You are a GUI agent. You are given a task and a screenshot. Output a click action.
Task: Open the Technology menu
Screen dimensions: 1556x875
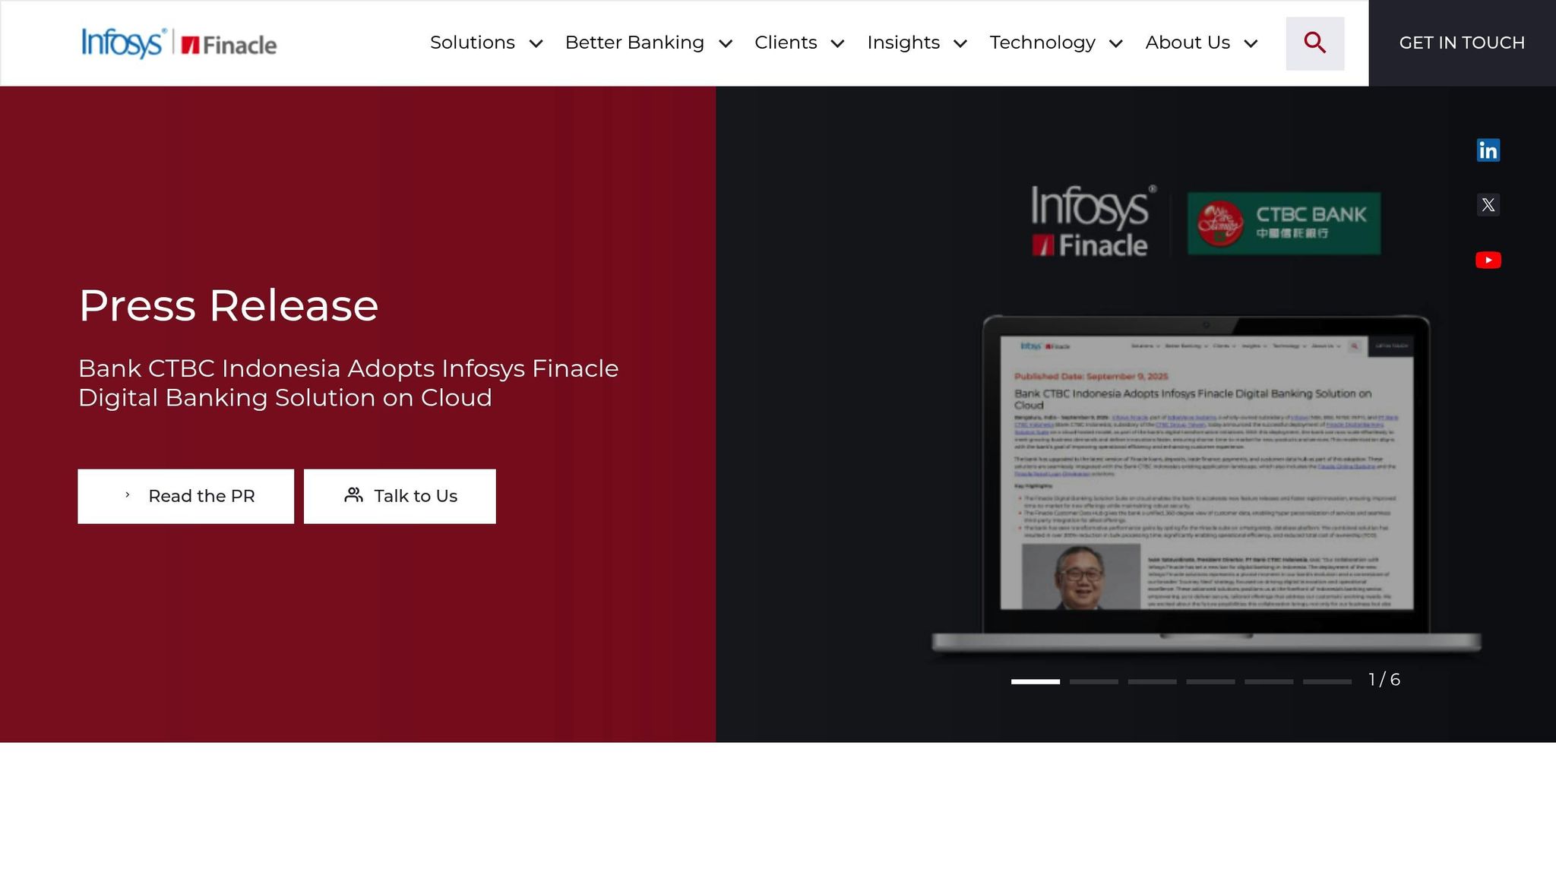tap(1042, 43)
